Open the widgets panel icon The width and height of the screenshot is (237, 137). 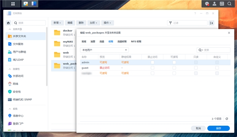[x=222, y=4]
